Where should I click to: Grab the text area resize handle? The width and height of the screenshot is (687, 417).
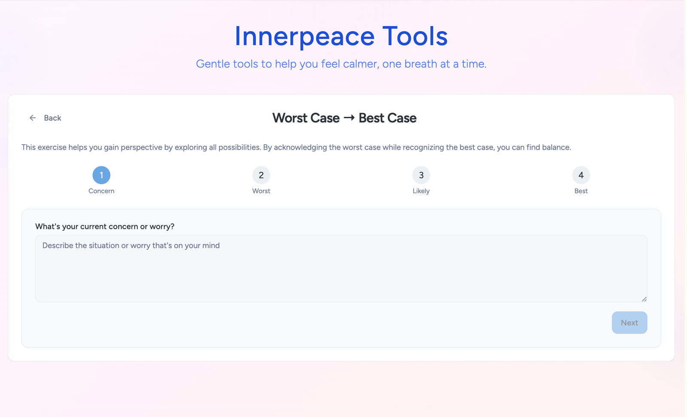point(644,299)
